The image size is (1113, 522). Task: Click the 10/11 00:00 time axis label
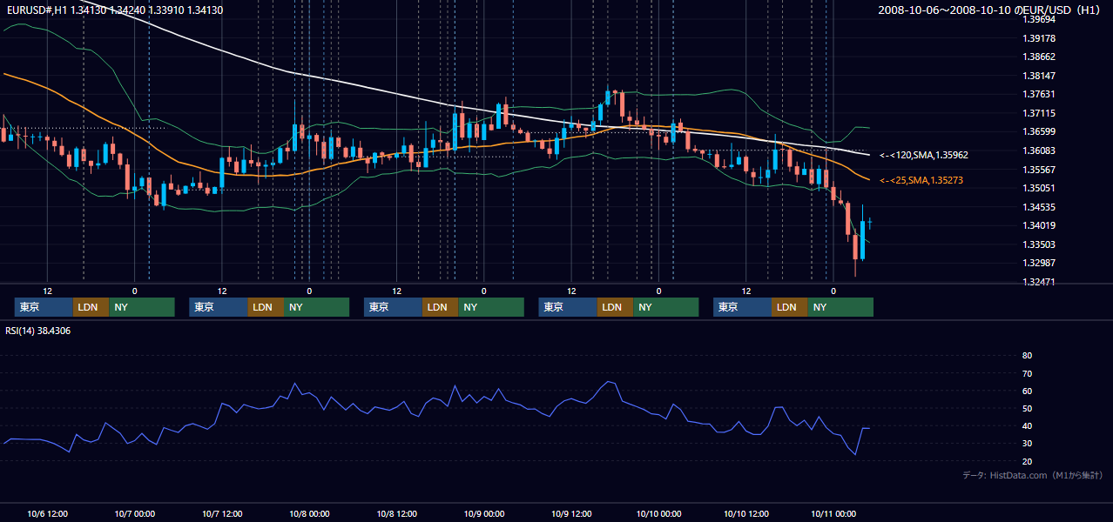pyautogui.click(x=833, y=514)
